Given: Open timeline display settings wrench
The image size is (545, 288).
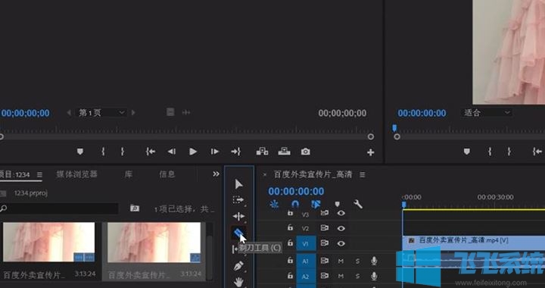Looking at the screenshot, I should tap(358, 204).
